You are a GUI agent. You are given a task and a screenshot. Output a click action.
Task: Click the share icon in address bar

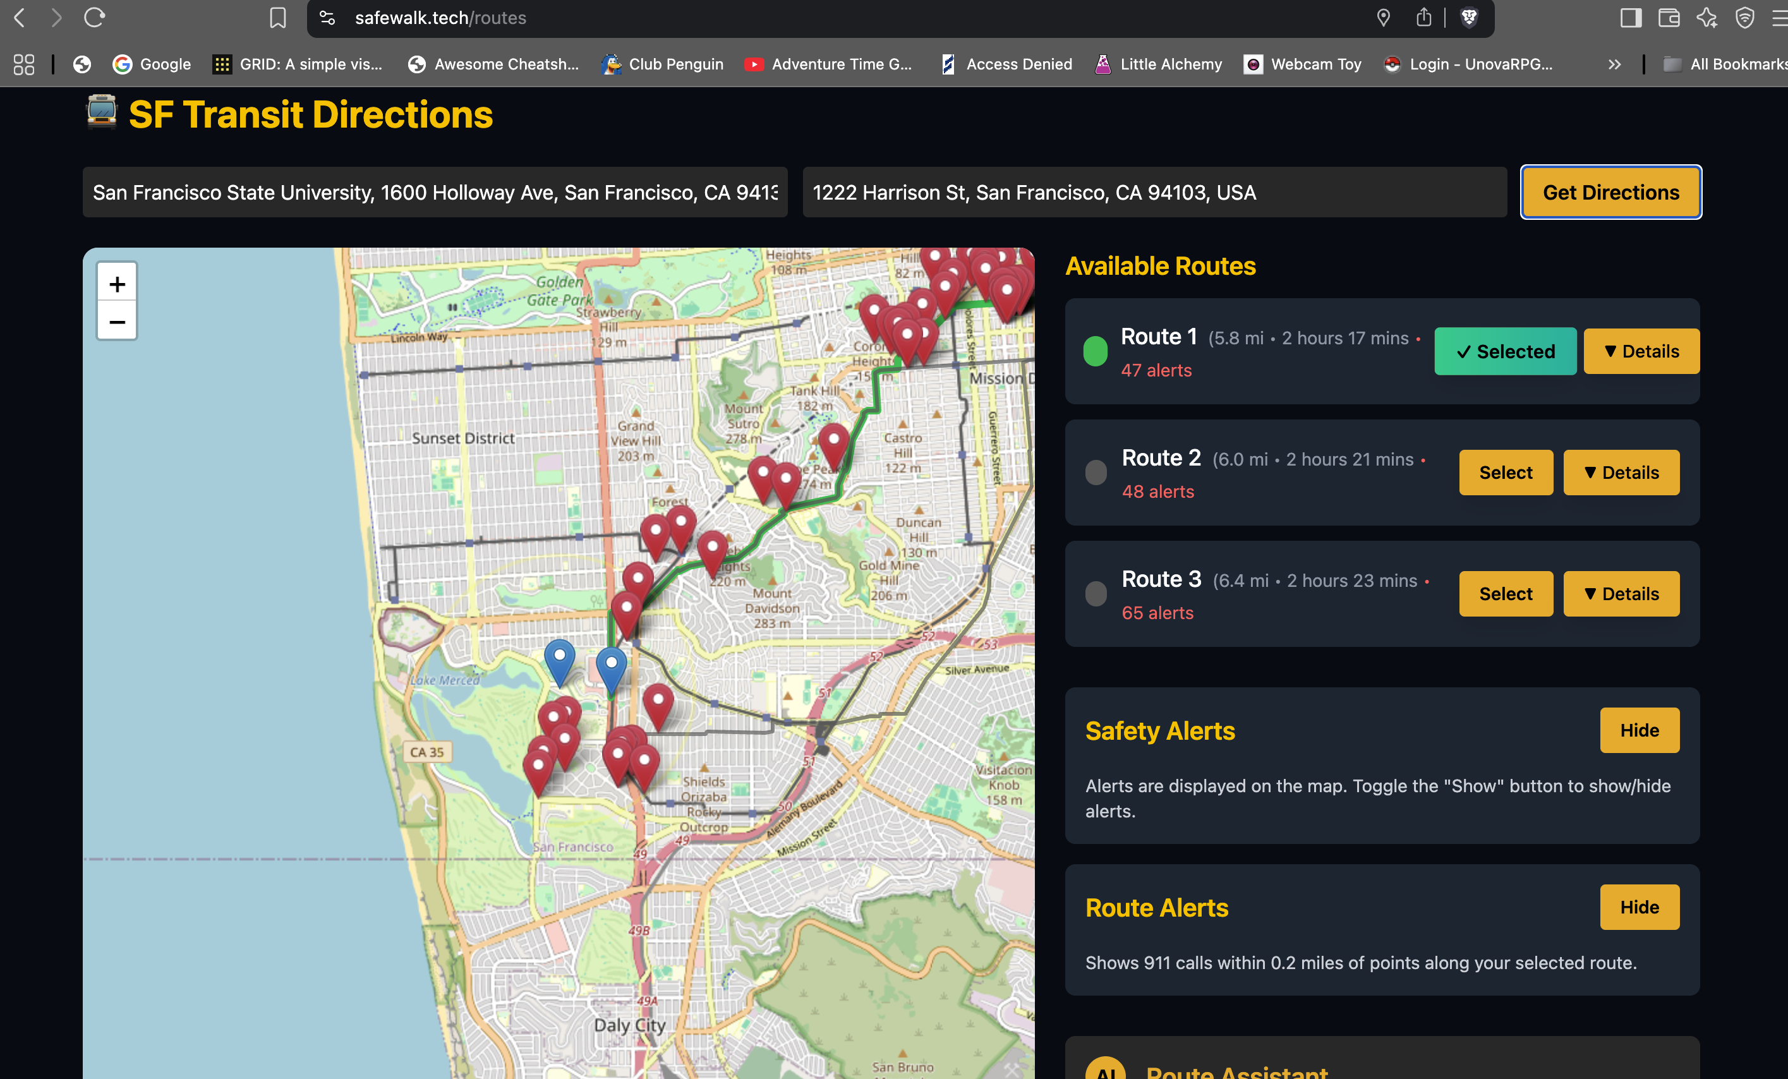coord(1423,18)
